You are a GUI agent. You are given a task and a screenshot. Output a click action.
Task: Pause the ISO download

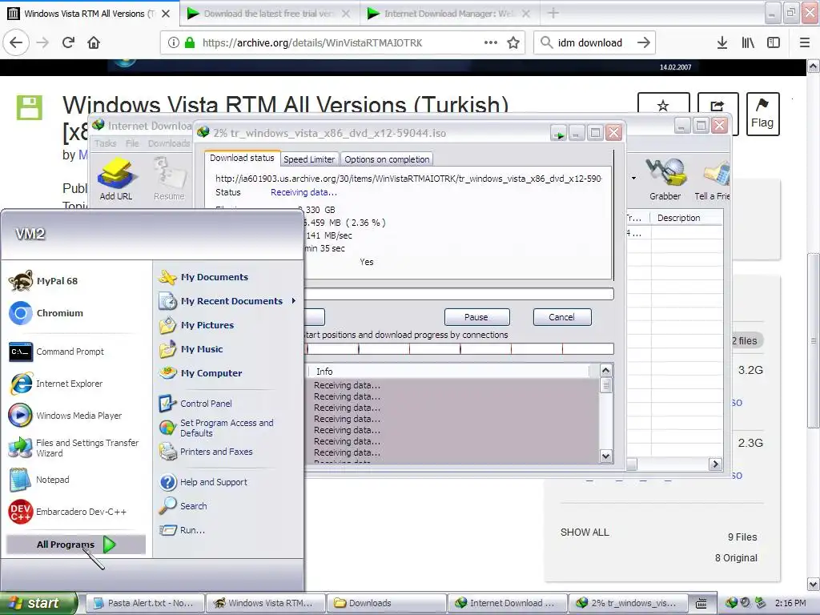476,317
